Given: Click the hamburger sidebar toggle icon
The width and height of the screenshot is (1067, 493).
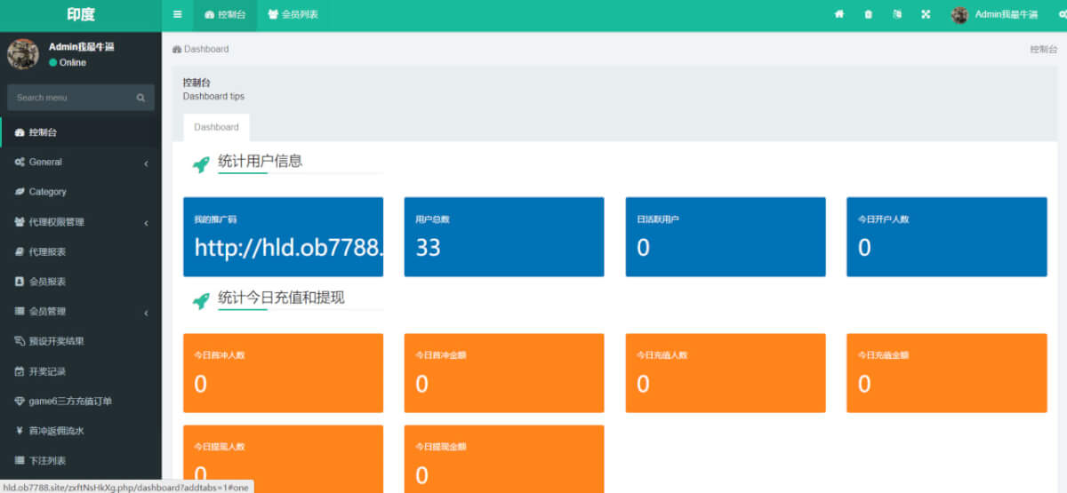Looking at the screenshot, I should click(x=177, y=15).
